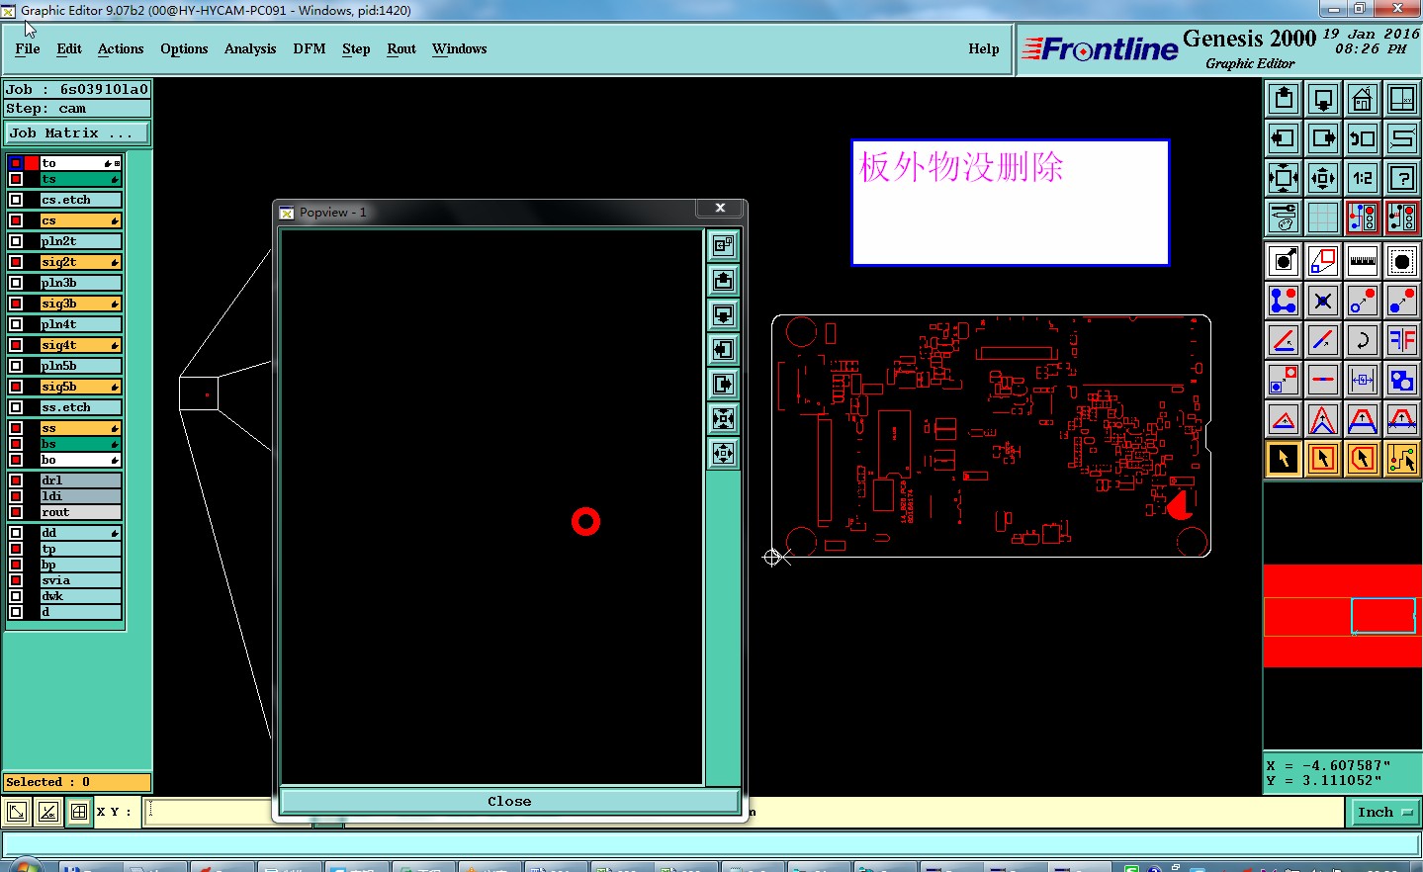The width and height of the screenshot is (1423, 872).
Task: Click the Job Matrix button
Action: pos(78,132)
